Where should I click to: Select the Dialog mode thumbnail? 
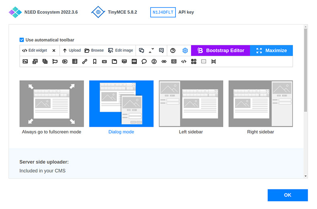pos(121,103)
